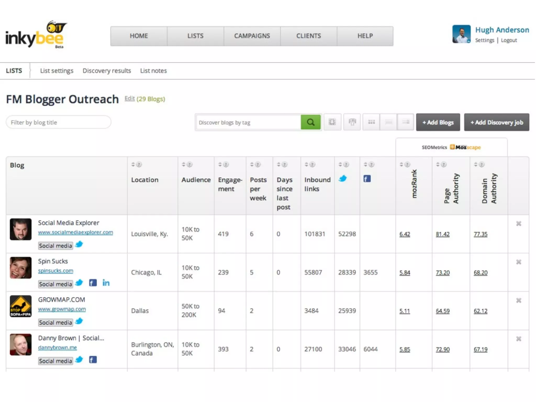The image size is (536, 402).
Task: Open spinsucks.com link
Action: click(55, 271)
